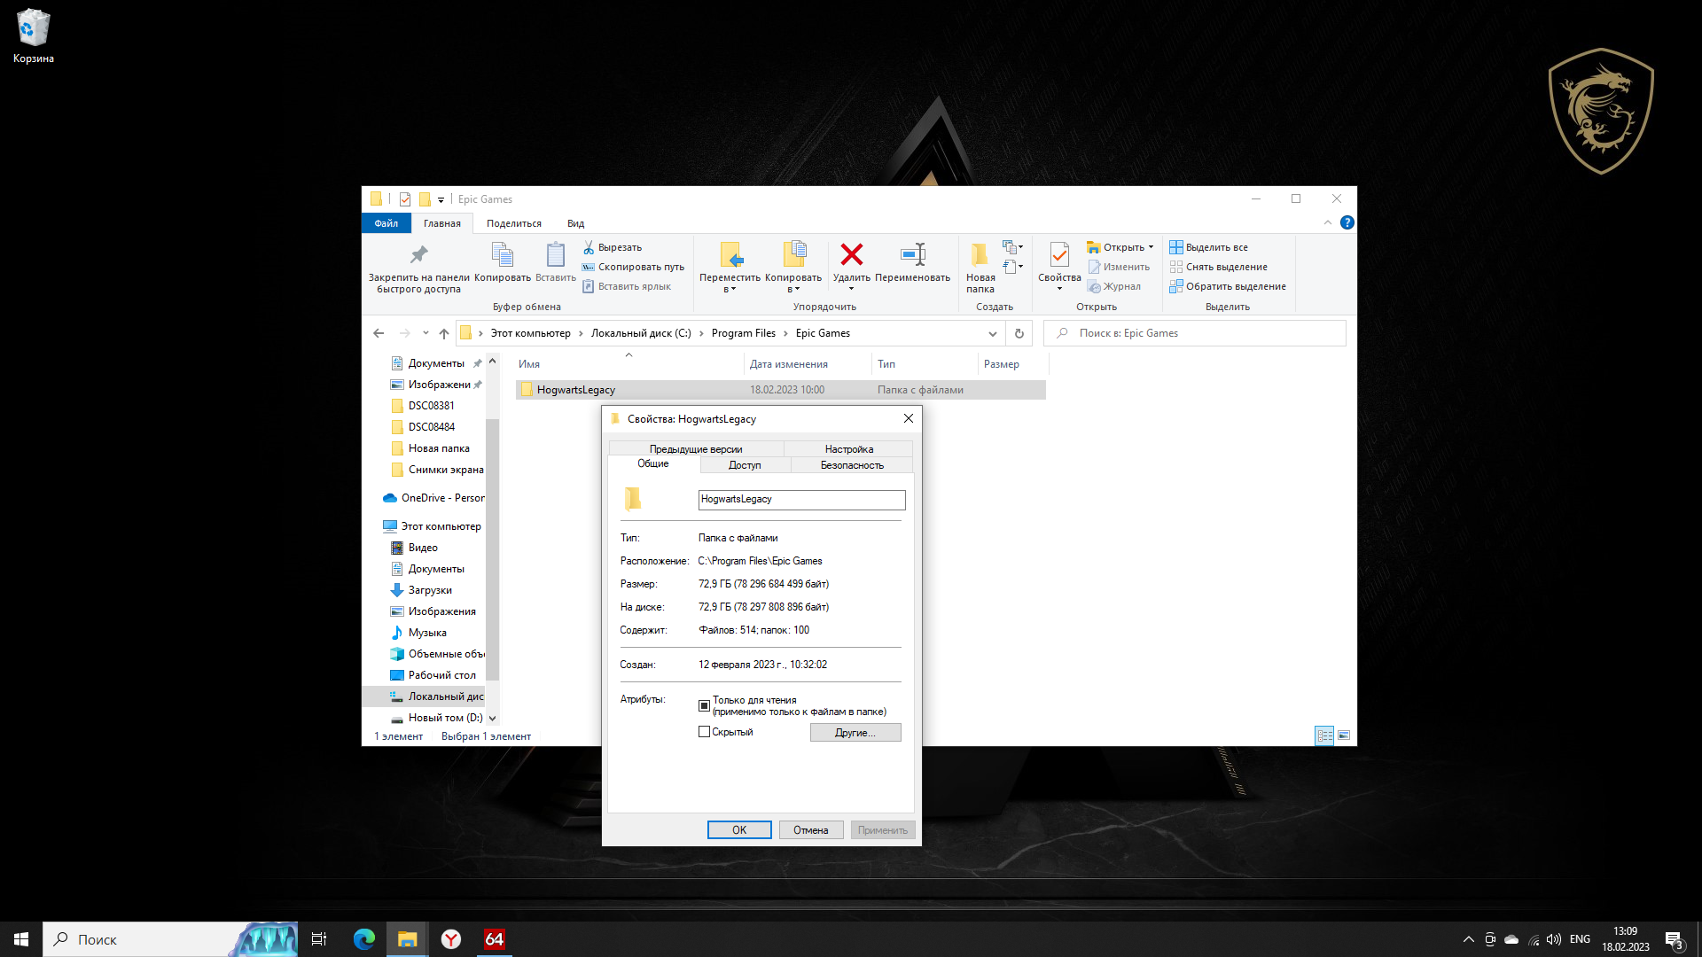Click Program Files in breadcrumb path
This screenshot has width=1702, height=957.
743,333
